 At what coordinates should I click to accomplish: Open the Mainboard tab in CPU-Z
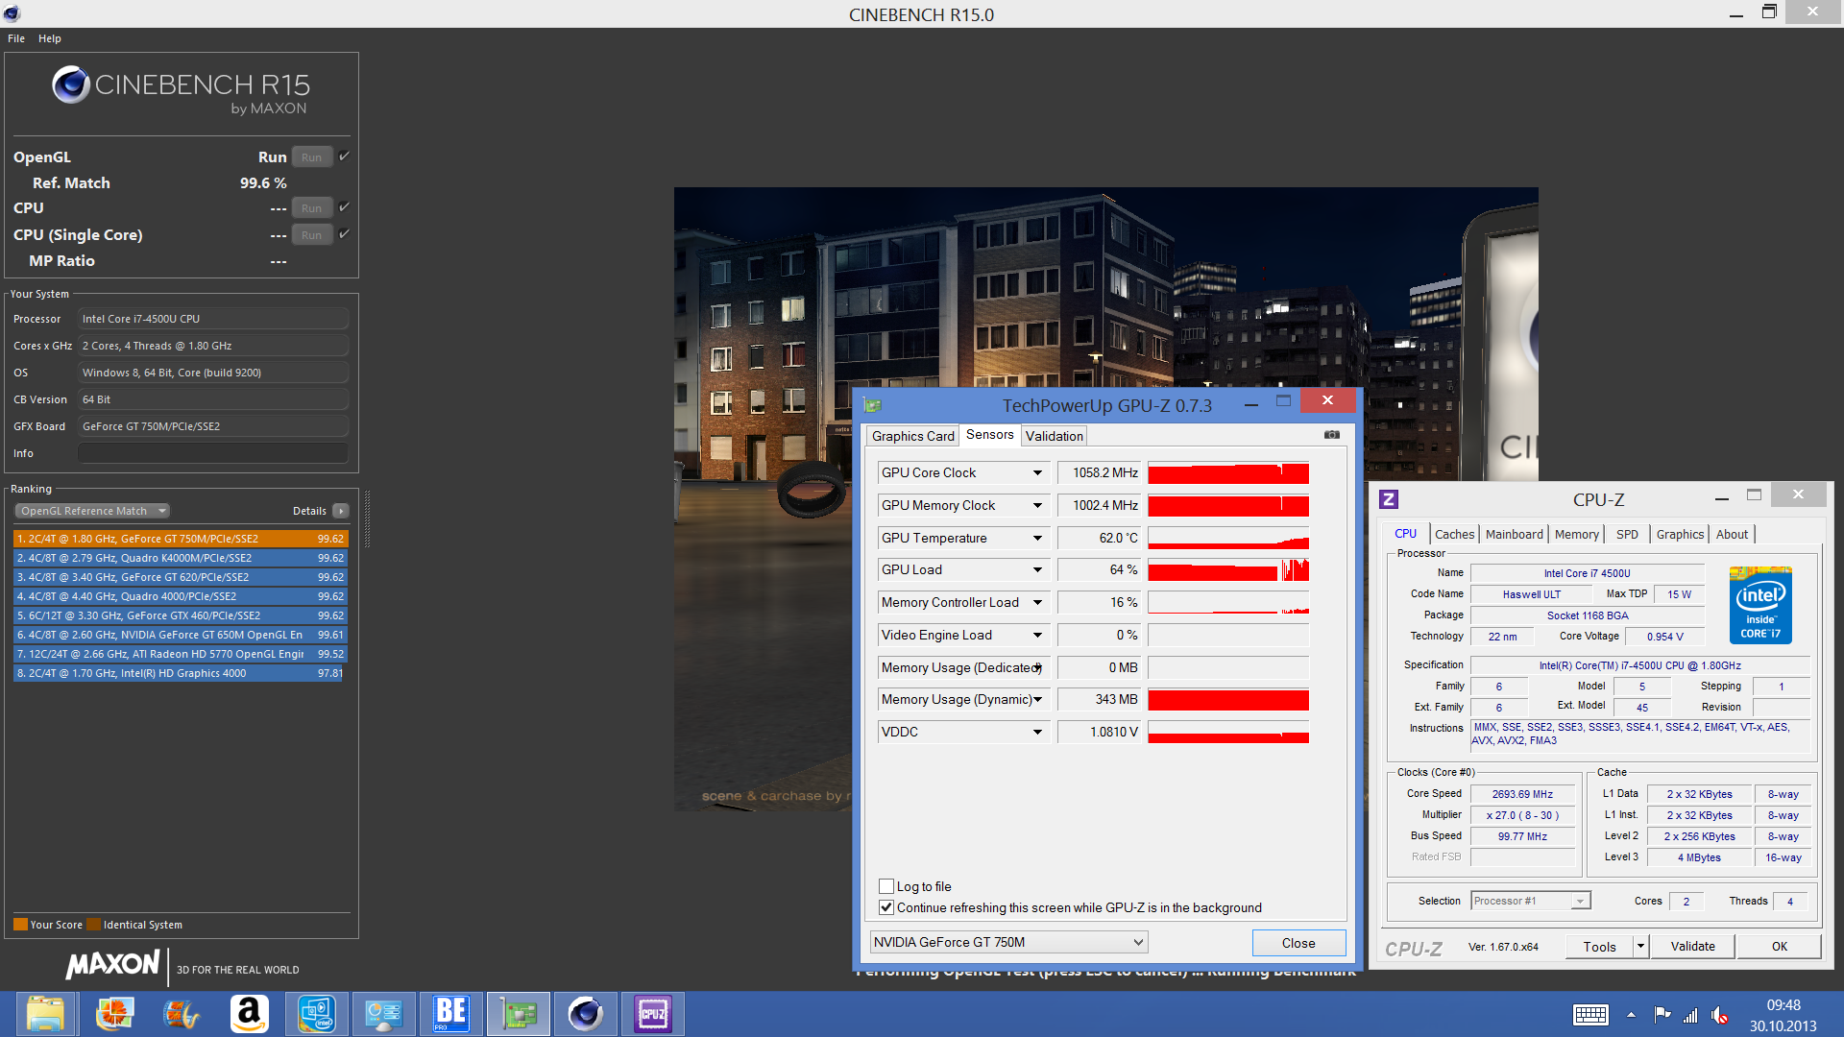(1514, 535)
